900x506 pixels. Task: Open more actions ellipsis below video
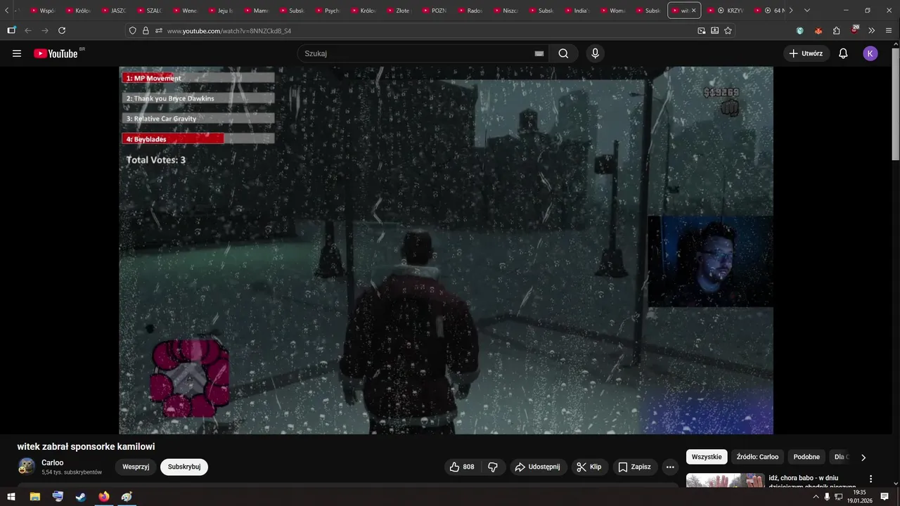(670, 467)
